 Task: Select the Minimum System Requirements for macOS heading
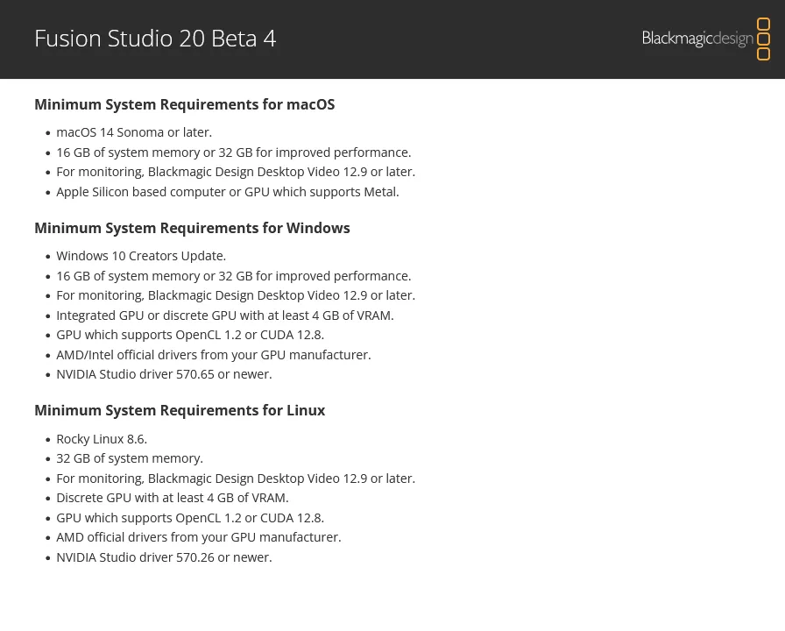[184, 104]
